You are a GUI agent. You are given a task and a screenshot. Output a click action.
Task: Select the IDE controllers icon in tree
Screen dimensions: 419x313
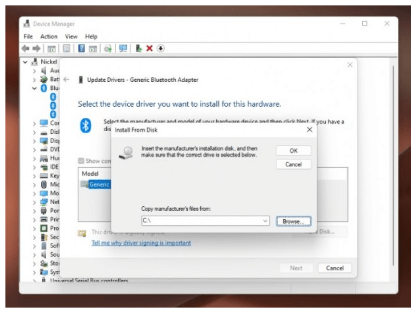[x=43, y=167]
